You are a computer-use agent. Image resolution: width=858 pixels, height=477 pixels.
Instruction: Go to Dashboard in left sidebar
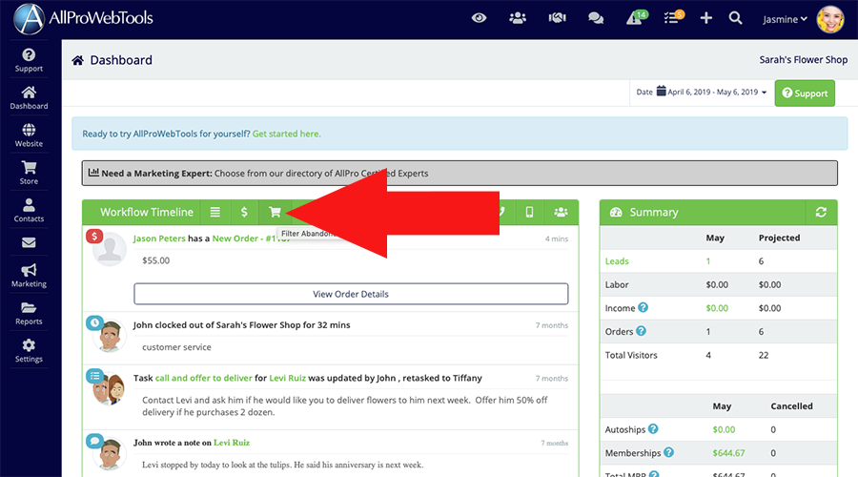tap(29, 98)
